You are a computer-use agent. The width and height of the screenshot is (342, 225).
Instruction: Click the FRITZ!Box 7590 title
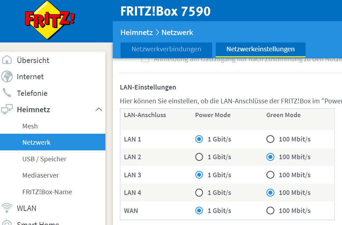165,11
